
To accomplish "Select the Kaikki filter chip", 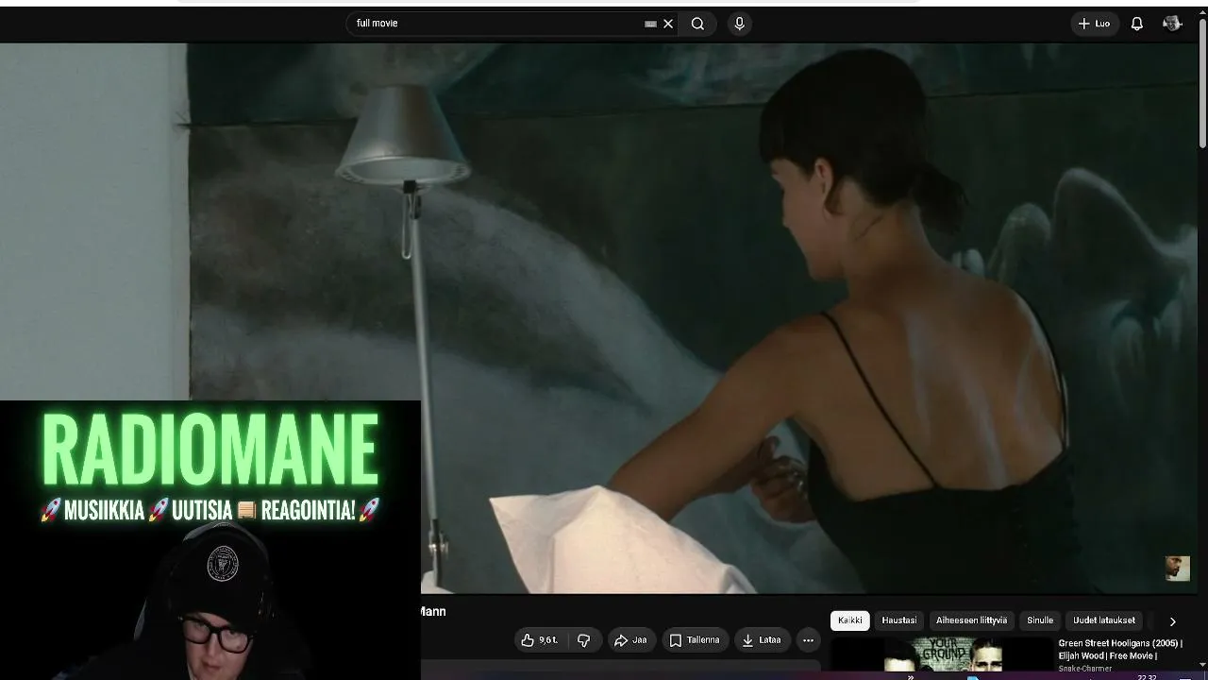I will [850, 620].
